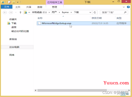The height and width of the screenshot is (97, 132).
Task: Click the Explorer window icon in title bar
Action: point(3,2)
